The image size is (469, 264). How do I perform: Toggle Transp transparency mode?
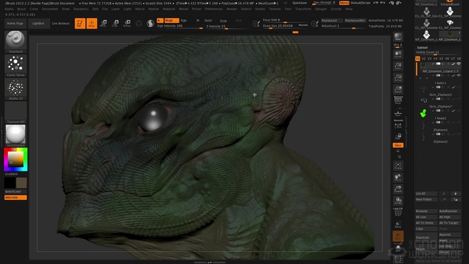point(398,224)
